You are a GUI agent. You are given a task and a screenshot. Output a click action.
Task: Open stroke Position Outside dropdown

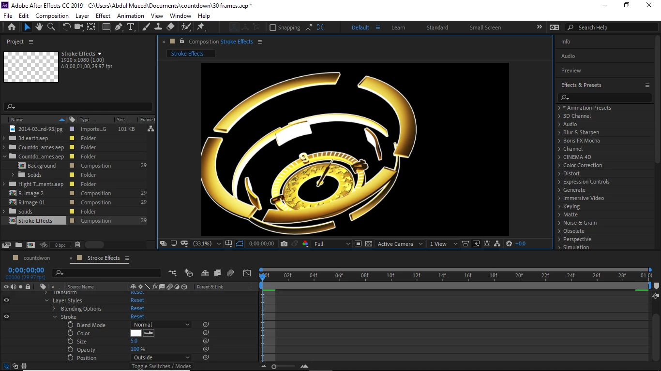[x=161, y=357]
